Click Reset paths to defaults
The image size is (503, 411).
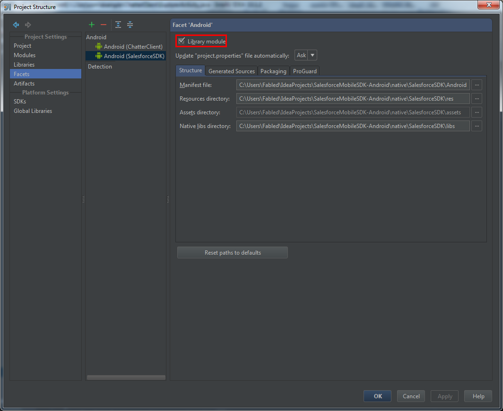click(233, 253)
